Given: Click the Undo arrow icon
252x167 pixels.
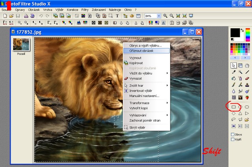Looking at the screenshot, I should pos(41,16).
